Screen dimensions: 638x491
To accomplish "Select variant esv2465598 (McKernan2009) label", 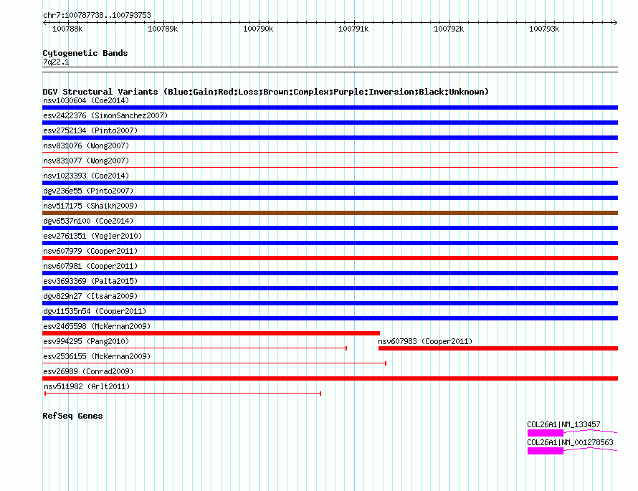I will 97,326.
